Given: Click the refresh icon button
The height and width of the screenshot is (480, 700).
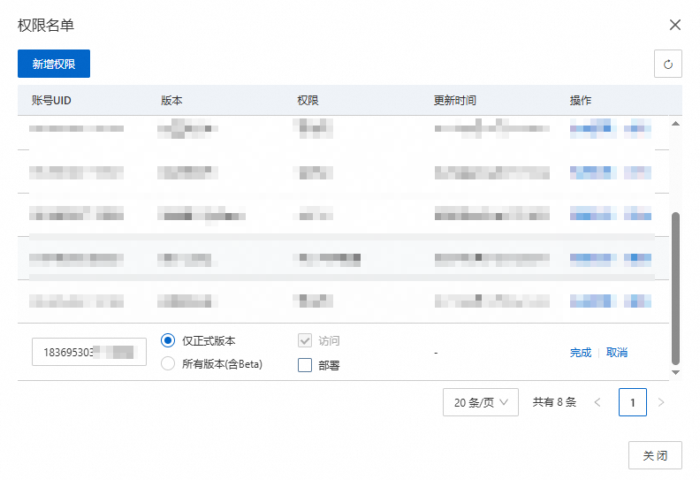Looking at the screenshot, I should 668,64.
